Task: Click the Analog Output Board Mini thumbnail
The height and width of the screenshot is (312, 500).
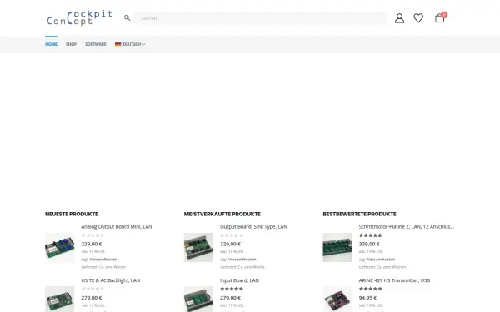Action: (60, 247)
